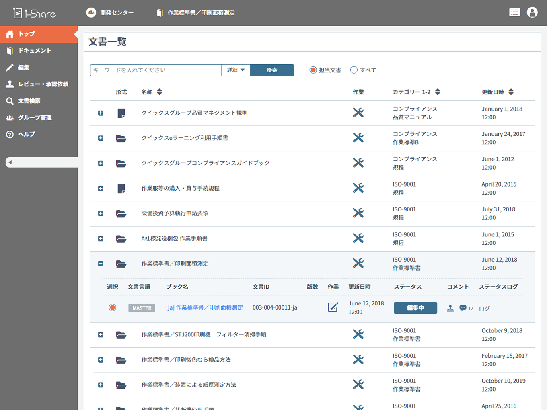Viewport: 547px width, 410px height.
Task: Collapse the sidebar using the left arrow bar
Action: tap(41, 162)
